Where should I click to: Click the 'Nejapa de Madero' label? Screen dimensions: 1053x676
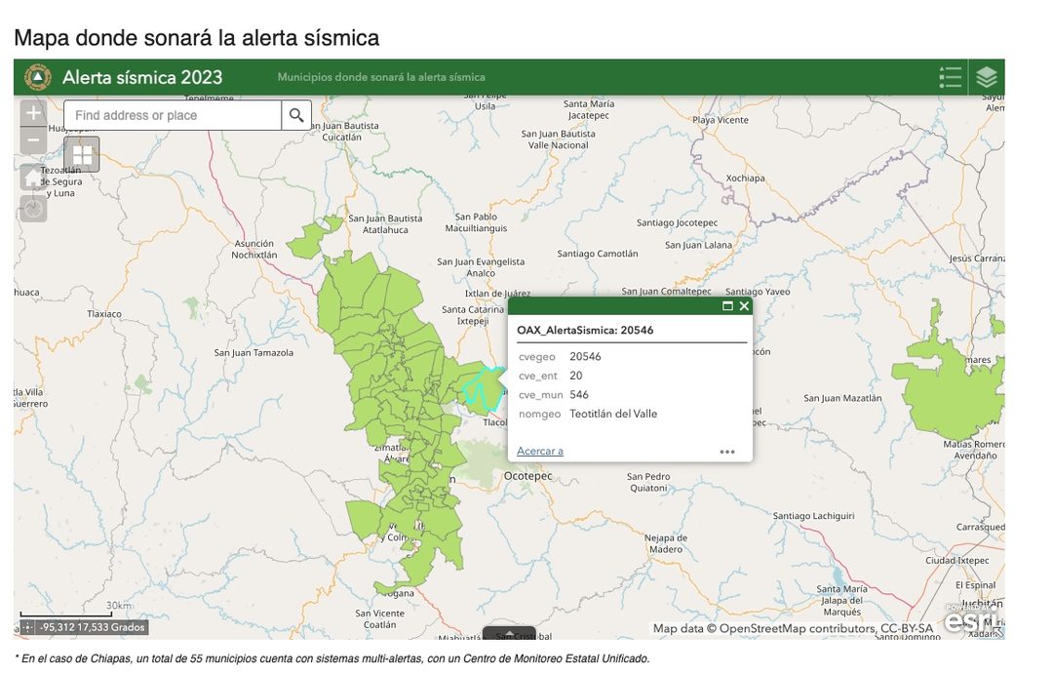pos(666,543)
